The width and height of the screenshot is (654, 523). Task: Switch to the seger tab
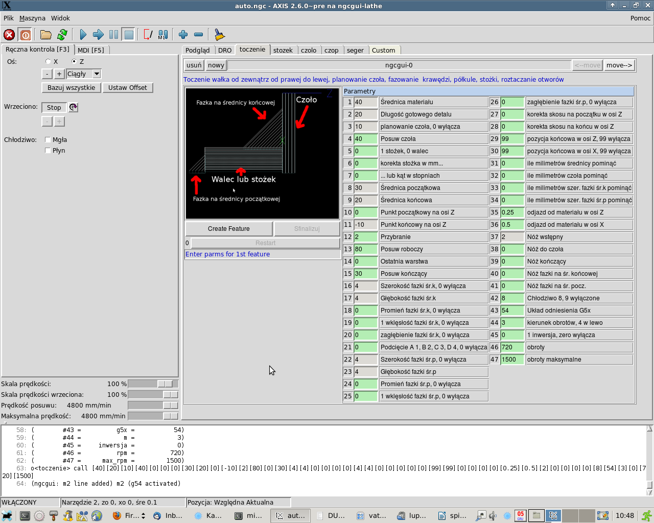(x=355, y=50)
